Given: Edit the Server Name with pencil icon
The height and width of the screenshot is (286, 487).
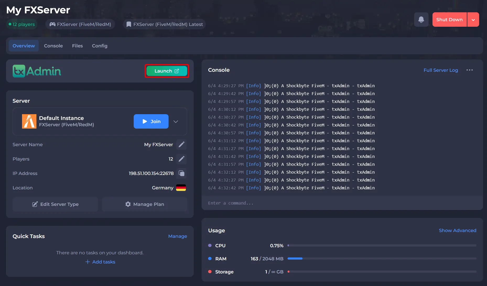Looking at the screenshot, I should [181, 145].
